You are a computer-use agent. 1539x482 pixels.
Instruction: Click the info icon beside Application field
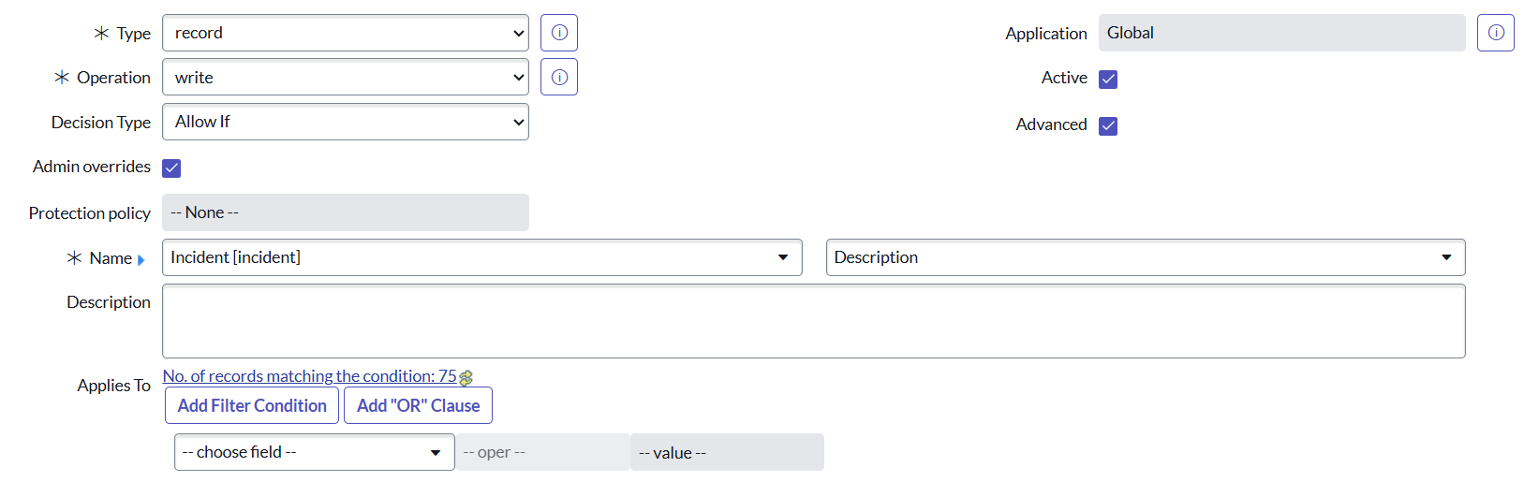click(1496, 33)
